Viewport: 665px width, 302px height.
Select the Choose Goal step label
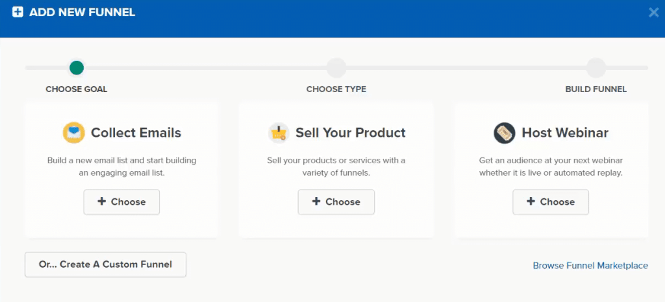click(x=77, y=89)
